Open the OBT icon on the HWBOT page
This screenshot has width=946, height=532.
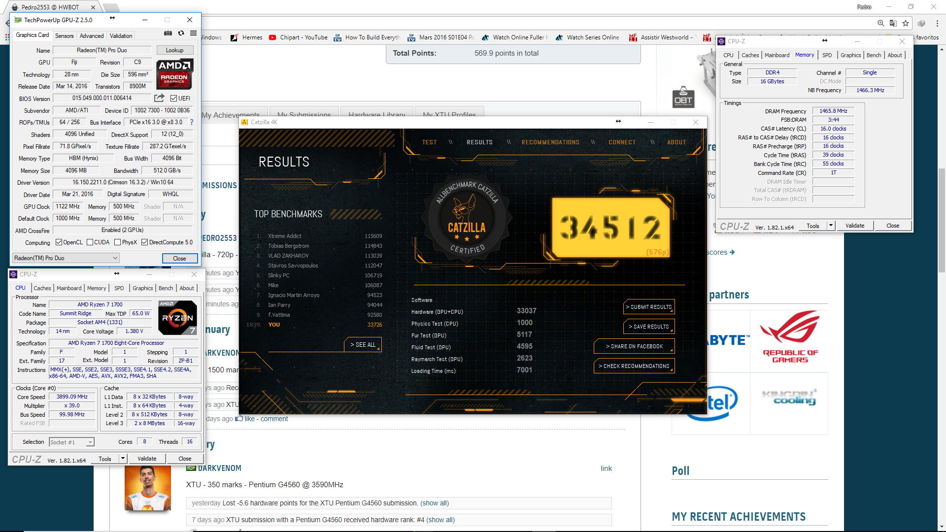pos(683,97)
